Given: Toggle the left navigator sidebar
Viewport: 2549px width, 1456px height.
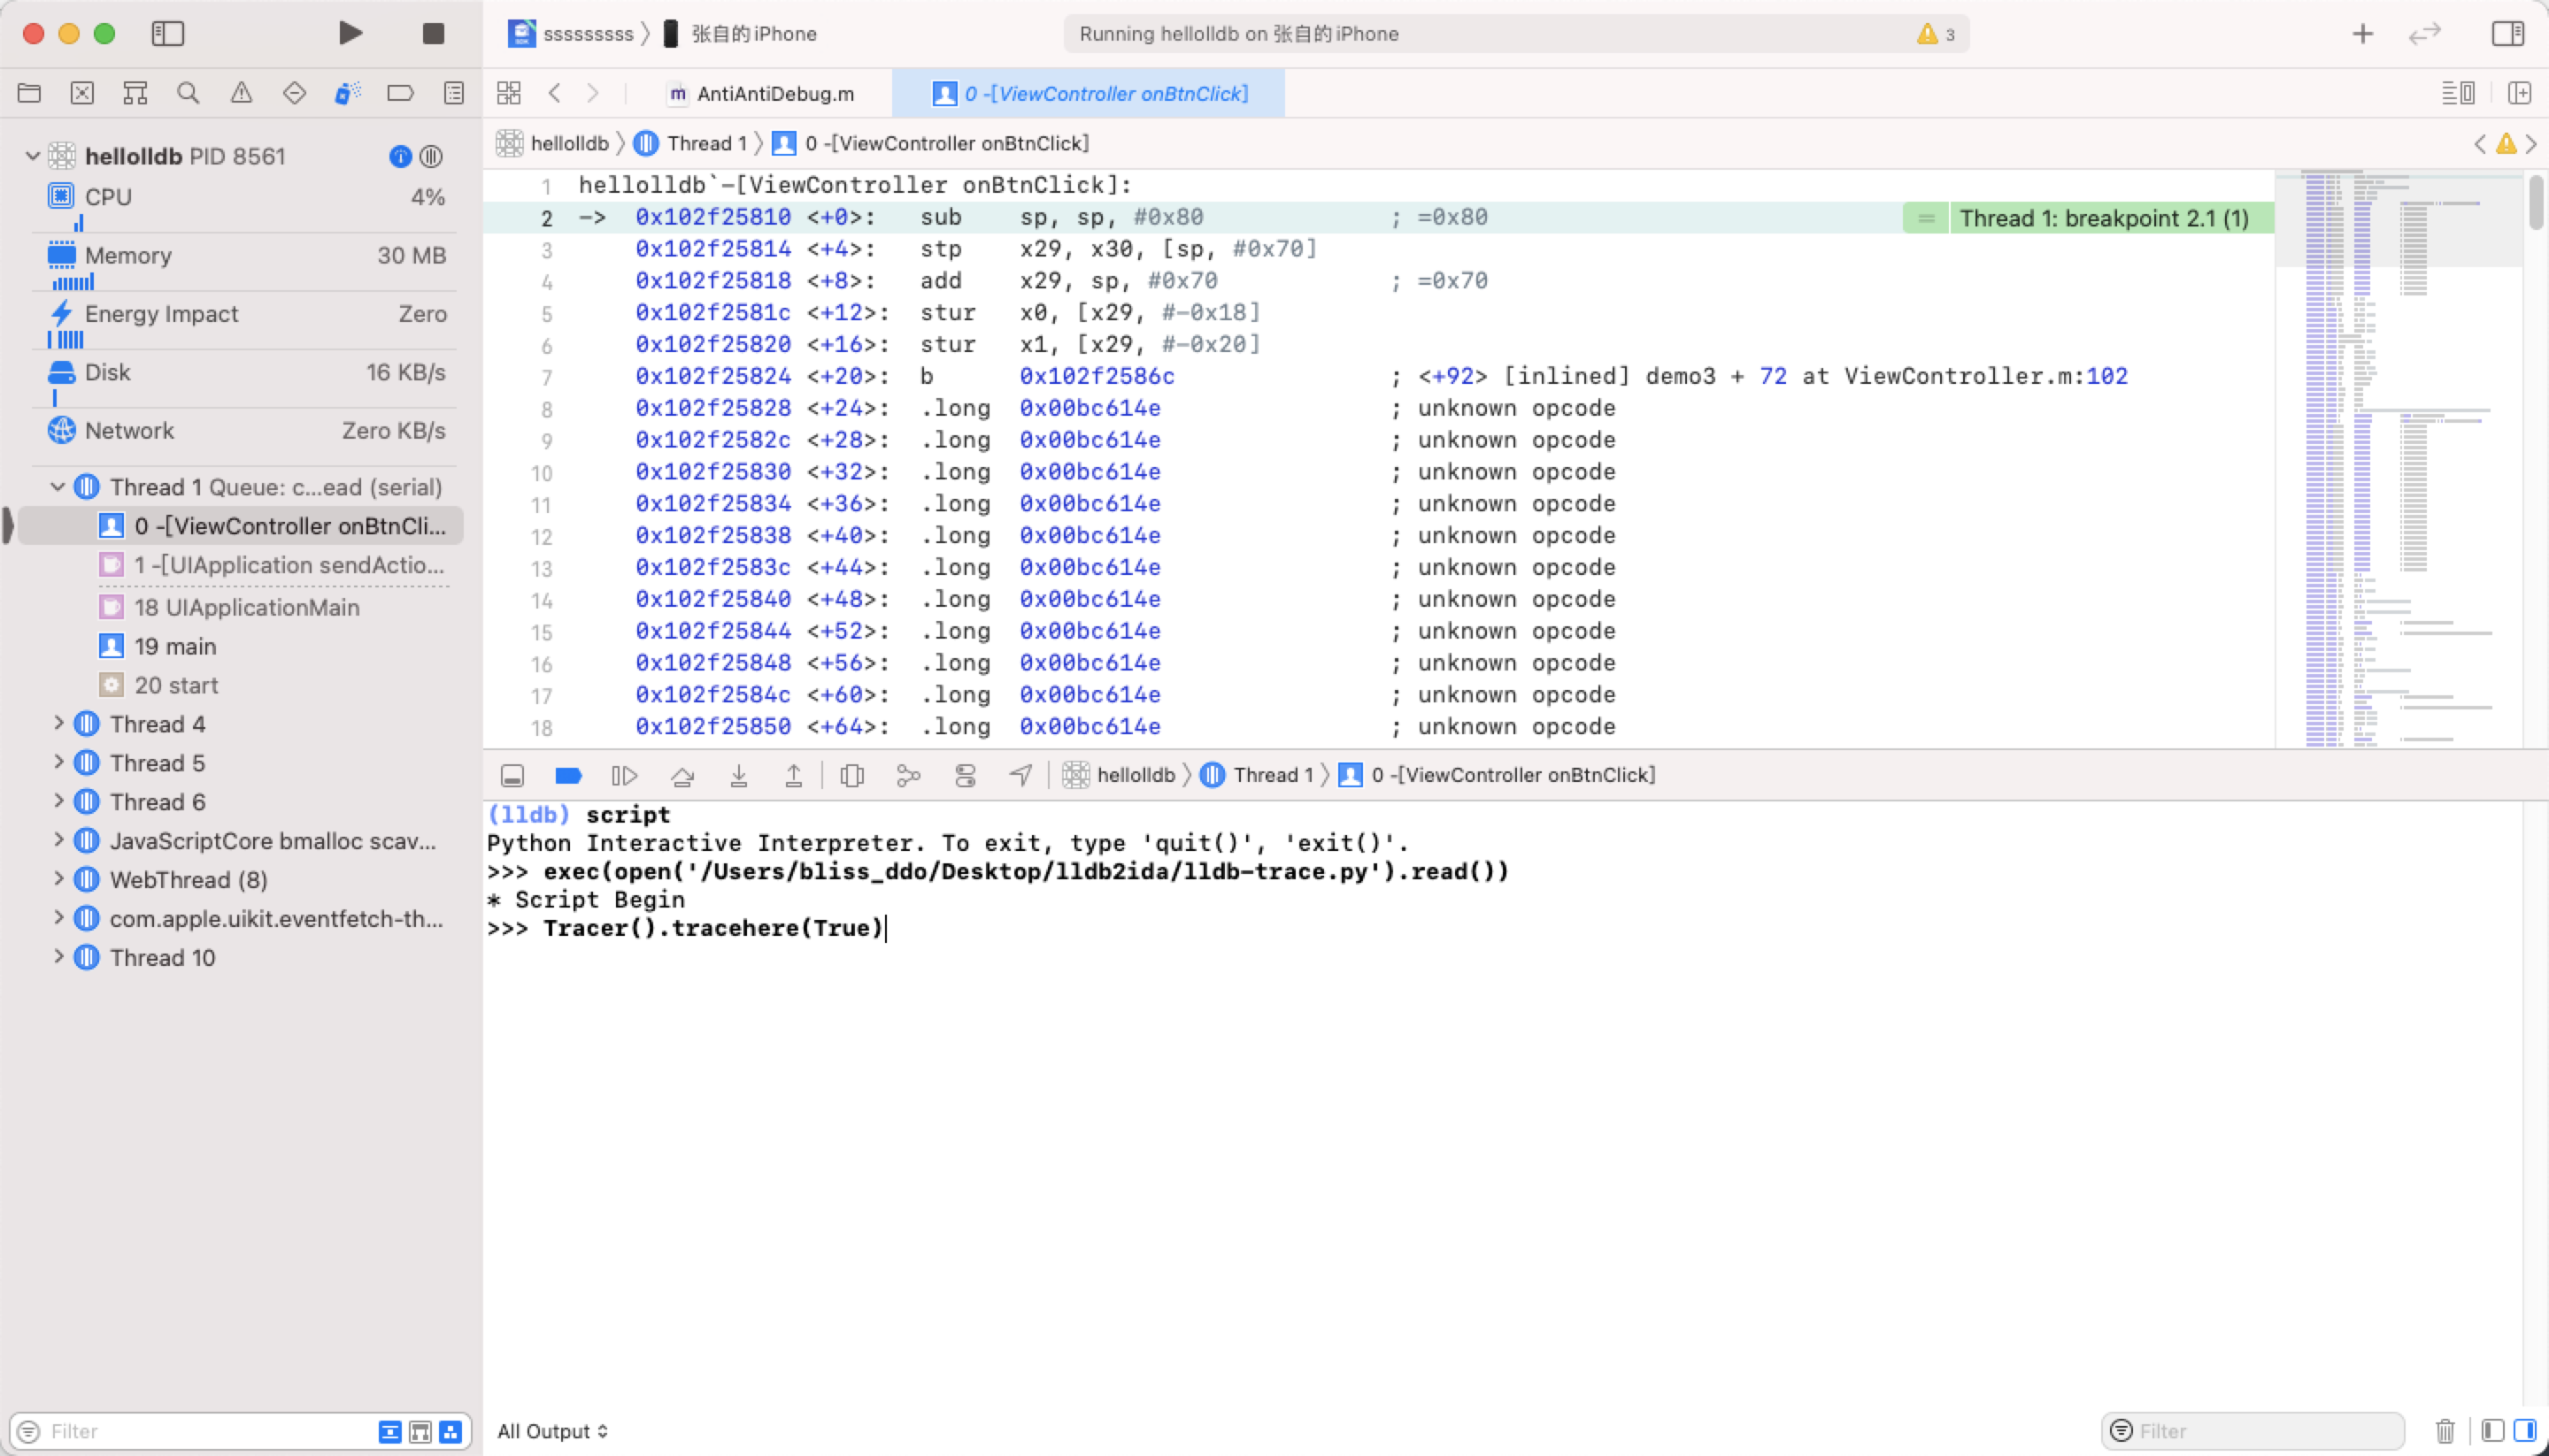Looking at the screenshot, I should [x=167, y=33].
